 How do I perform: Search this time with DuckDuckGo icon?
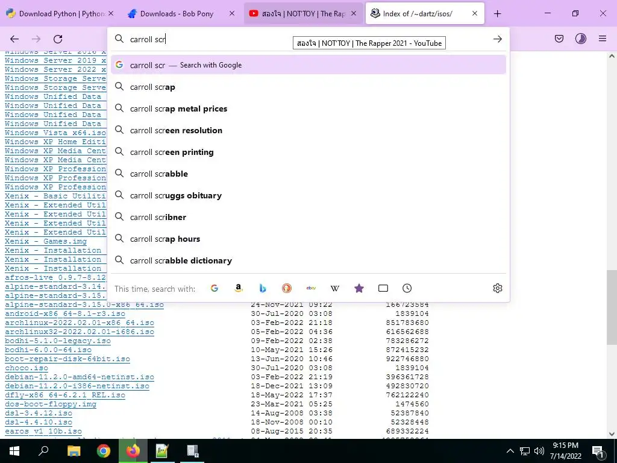pyautogui.click(x=286, y=288)
